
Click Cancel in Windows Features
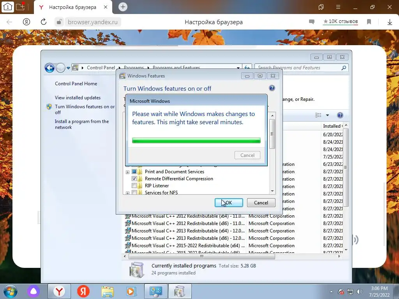coord(261,202)
